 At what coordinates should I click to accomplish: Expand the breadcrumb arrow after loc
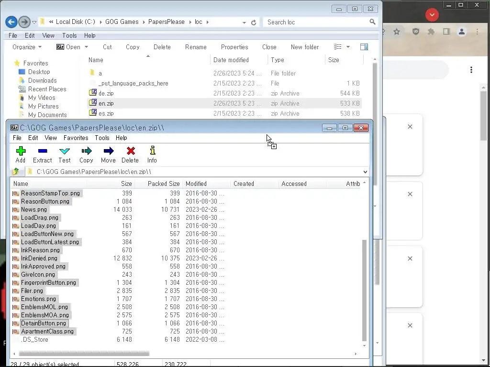tap(208, 22)
